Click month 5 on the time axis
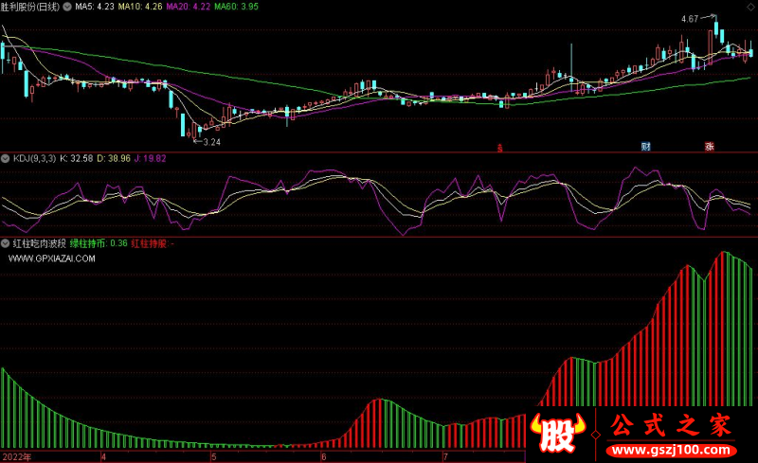The height and width of the screenshot is (463, 758). pos(214,456)
